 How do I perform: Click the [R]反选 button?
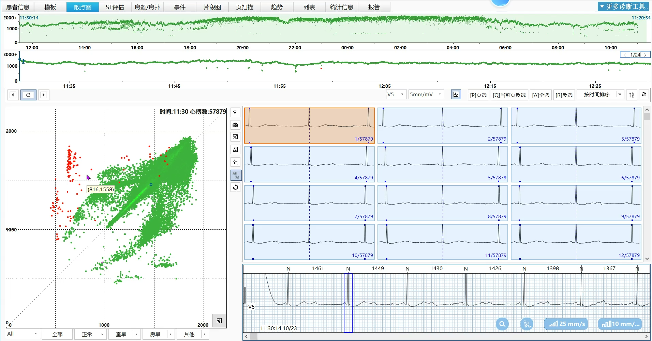(x=564, y=95)
